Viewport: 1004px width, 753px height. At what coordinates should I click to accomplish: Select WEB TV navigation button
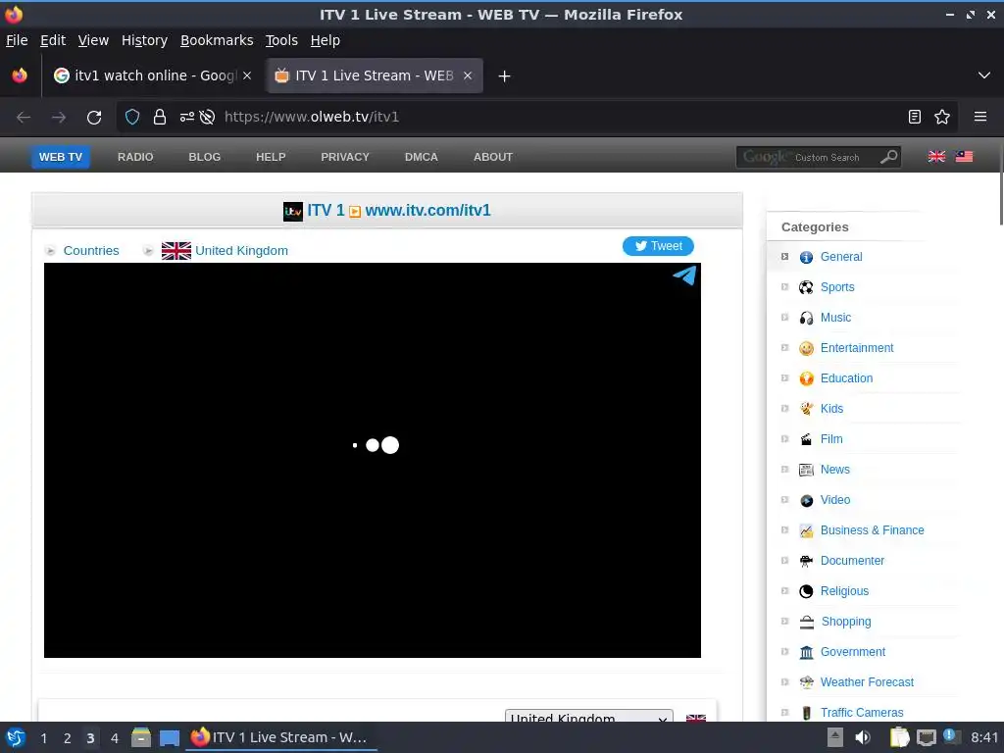pos(60,157)
